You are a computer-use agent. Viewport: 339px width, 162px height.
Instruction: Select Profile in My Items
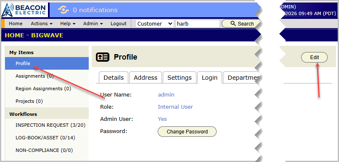pos(47,63)
